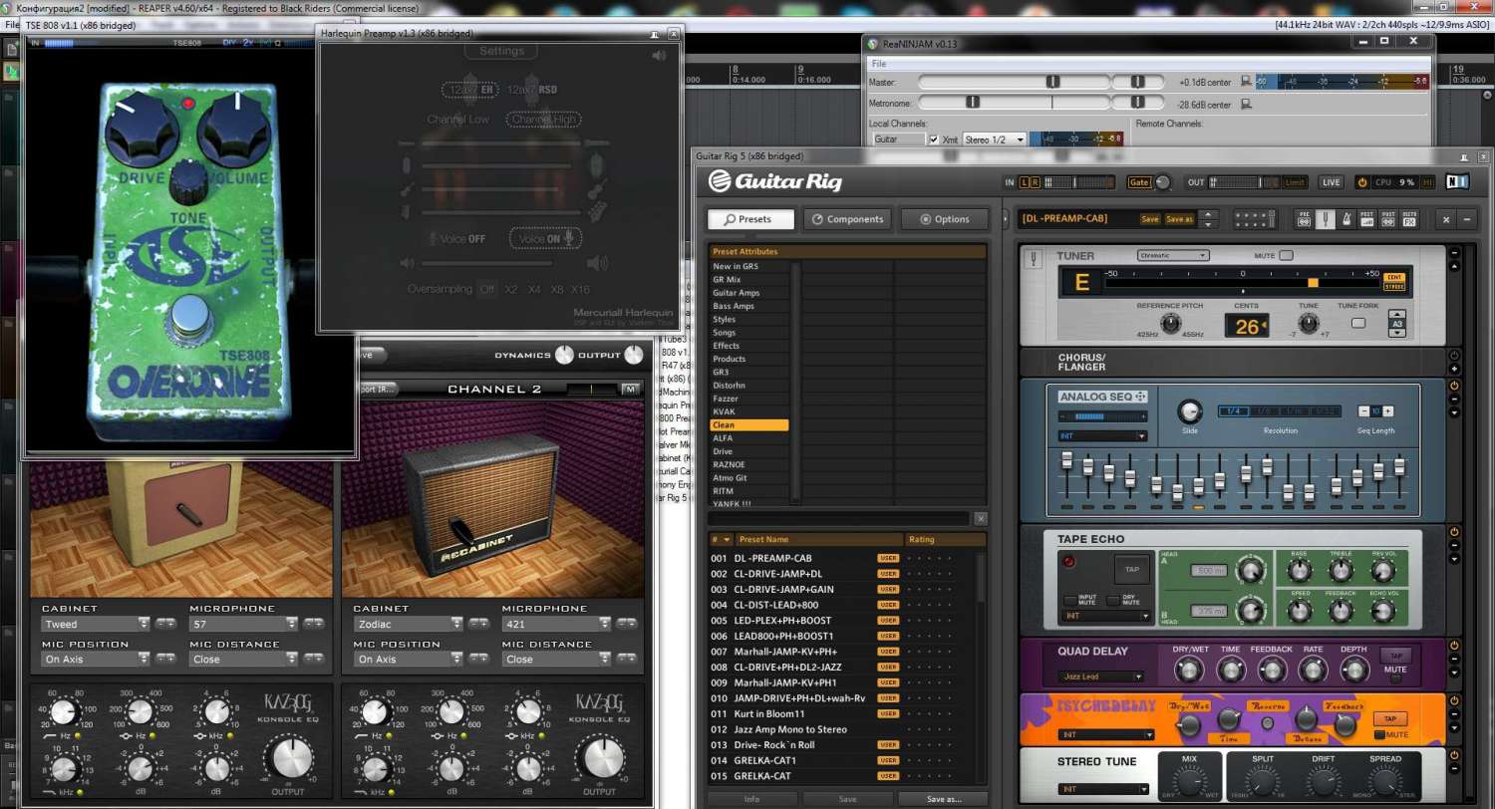1495x809 pixels.
Task: Switch to the Components tab
Action: pos(845,219)
